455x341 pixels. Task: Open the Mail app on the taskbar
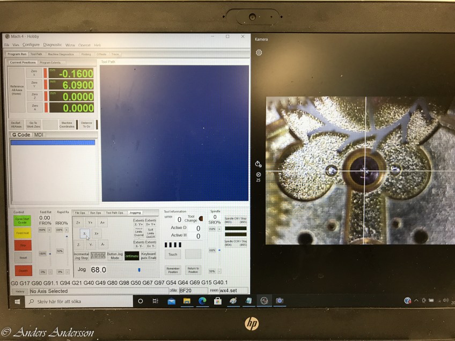171,301
